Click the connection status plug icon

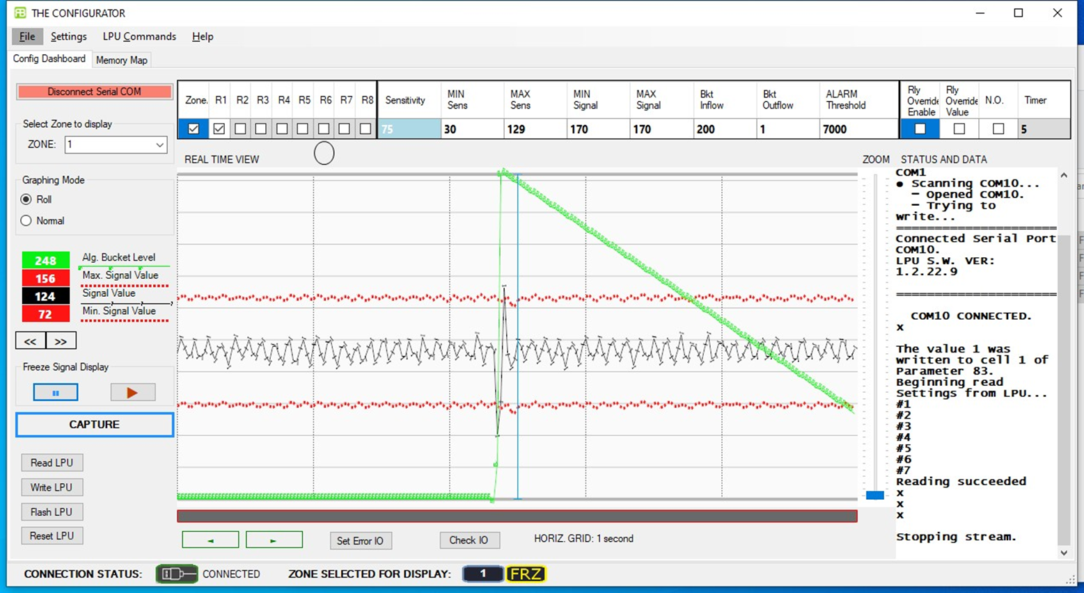(176, 574)
